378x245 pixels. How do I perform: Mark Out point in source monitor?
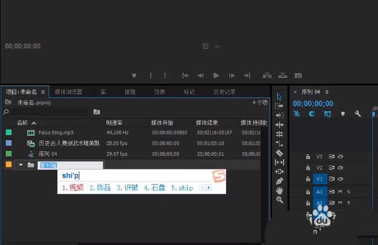(x=165, y=76)
